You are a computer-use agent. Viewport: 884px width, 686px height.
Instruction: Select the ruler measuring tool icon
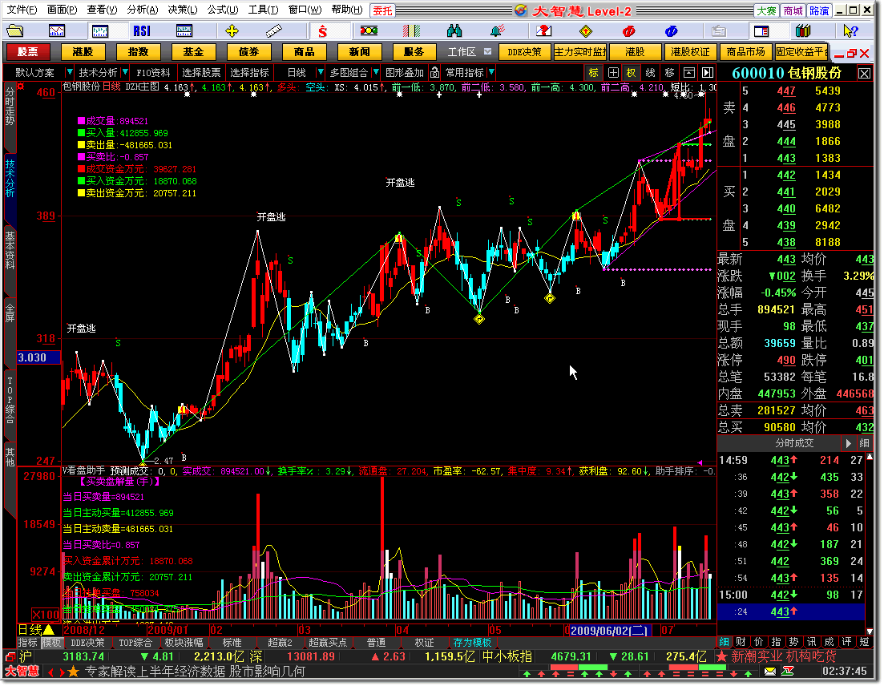point(274,31)
